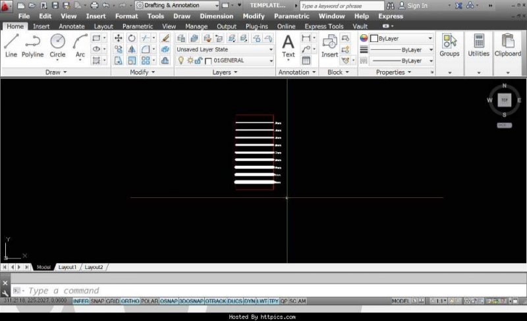Screen dimensions: 527x321
Task: Switch to the Layout1 tab
Action: (x=67, y=267)
